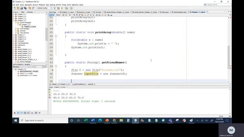Click the inputFile highlighted variable in code
The height and width of the screenshot is (137, 244).
(x=91, y=74)
